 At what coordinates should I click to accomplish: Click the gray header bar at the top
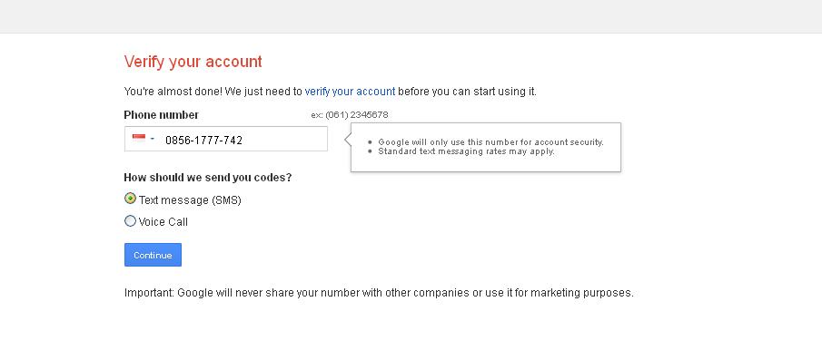coord(411,16)
